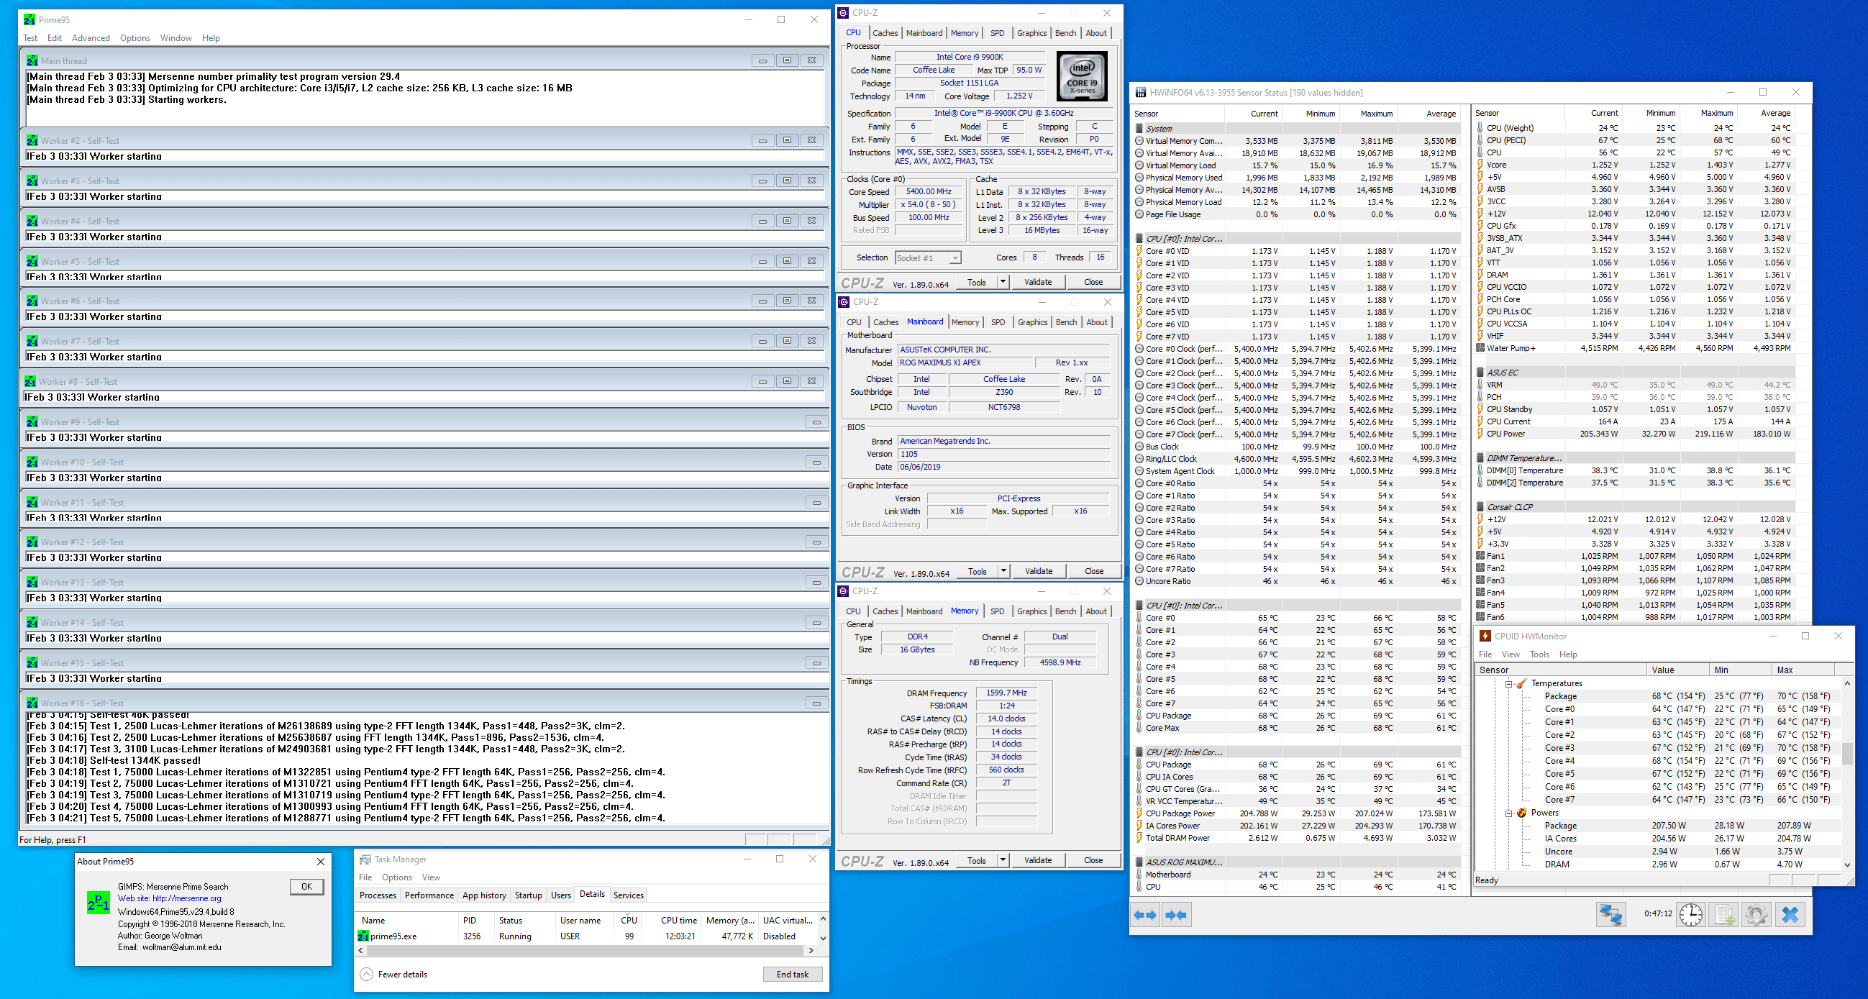Viewport: 1868px width, 999px height.
Task: Click Fewer details arrow in Task Manager
Action: 367,975
